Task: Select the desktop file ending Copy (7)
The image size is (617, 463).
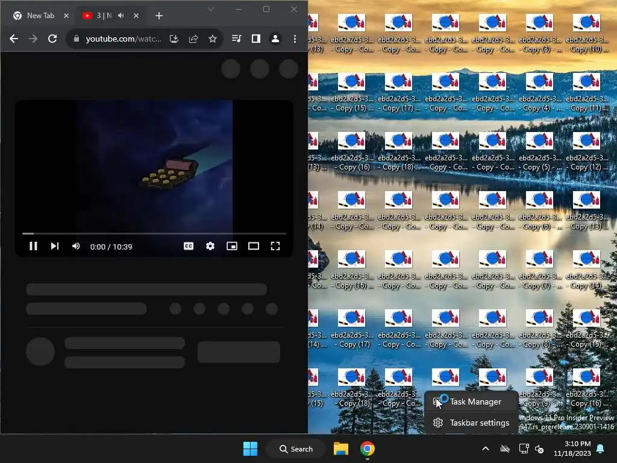Action: [x=539, y=269]
